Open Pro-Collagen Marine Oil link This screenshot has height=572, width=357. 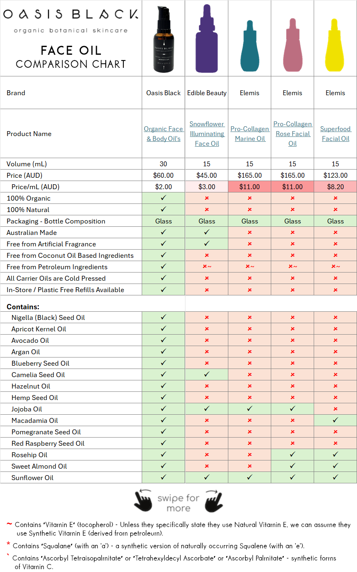tap(250, 134)
